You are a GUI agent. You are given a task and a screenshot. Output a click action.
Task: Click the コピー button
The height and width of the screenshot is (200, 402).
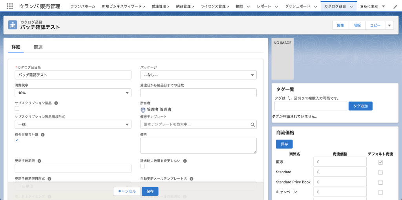click(x=375, y=25)
